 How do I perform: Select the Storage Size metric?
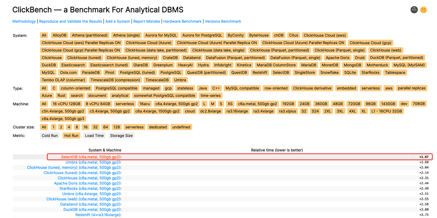tap(122, 136)
